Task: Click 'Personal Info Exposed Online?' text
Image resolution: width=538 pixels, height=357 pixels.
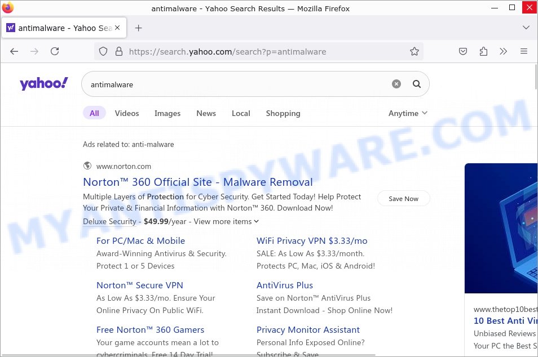Action: coord(311,342)
